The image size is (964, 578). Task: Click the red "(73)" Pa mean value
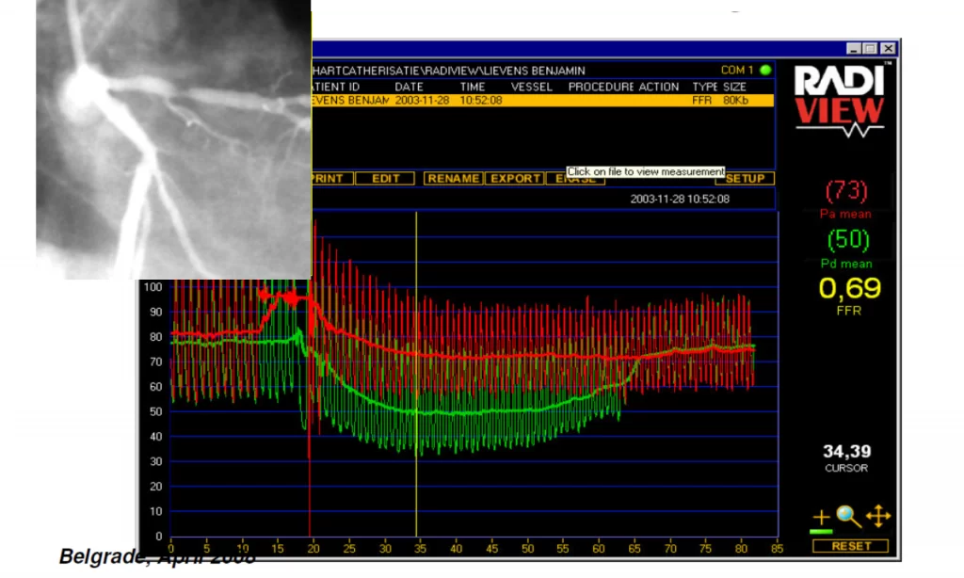pos(846,191)
